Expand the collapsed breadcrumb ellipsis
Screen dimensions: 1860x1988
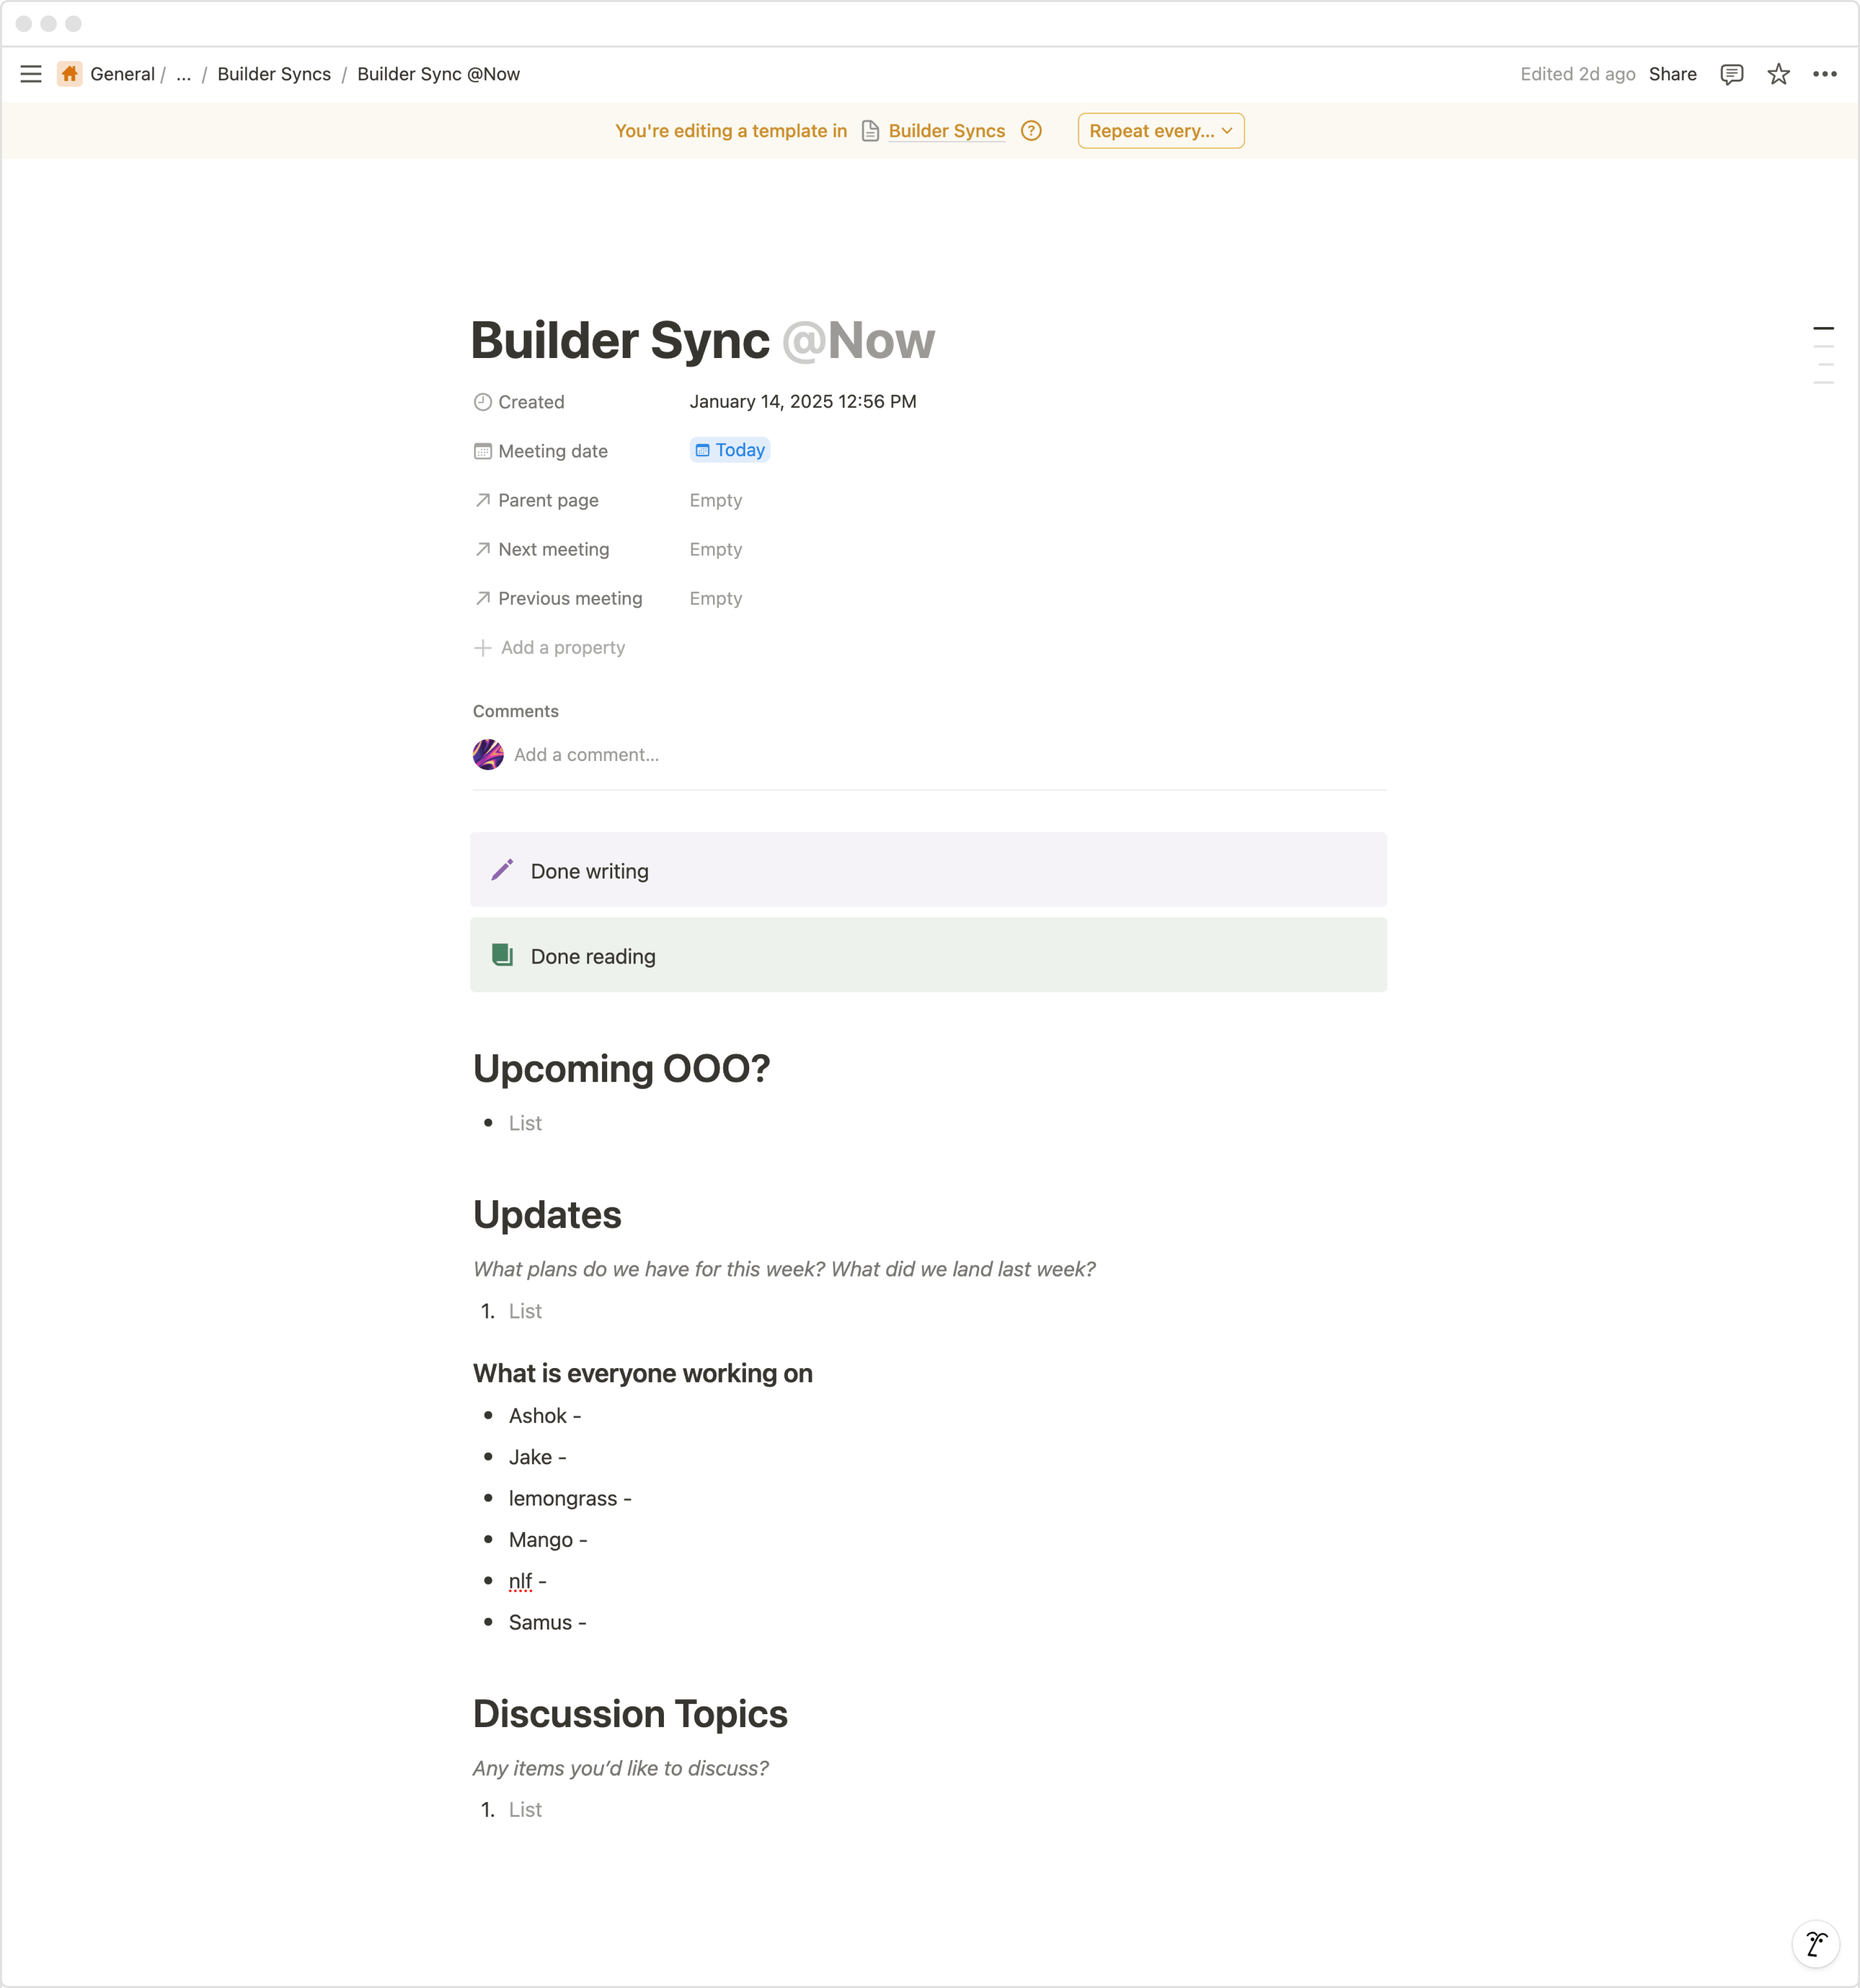pos(184,74)
